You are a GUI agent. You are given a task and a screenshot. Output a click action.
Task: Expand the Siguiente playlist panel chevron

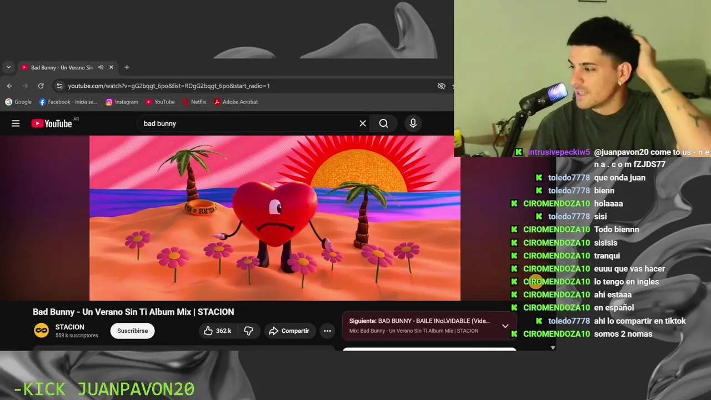click(505, 326)
